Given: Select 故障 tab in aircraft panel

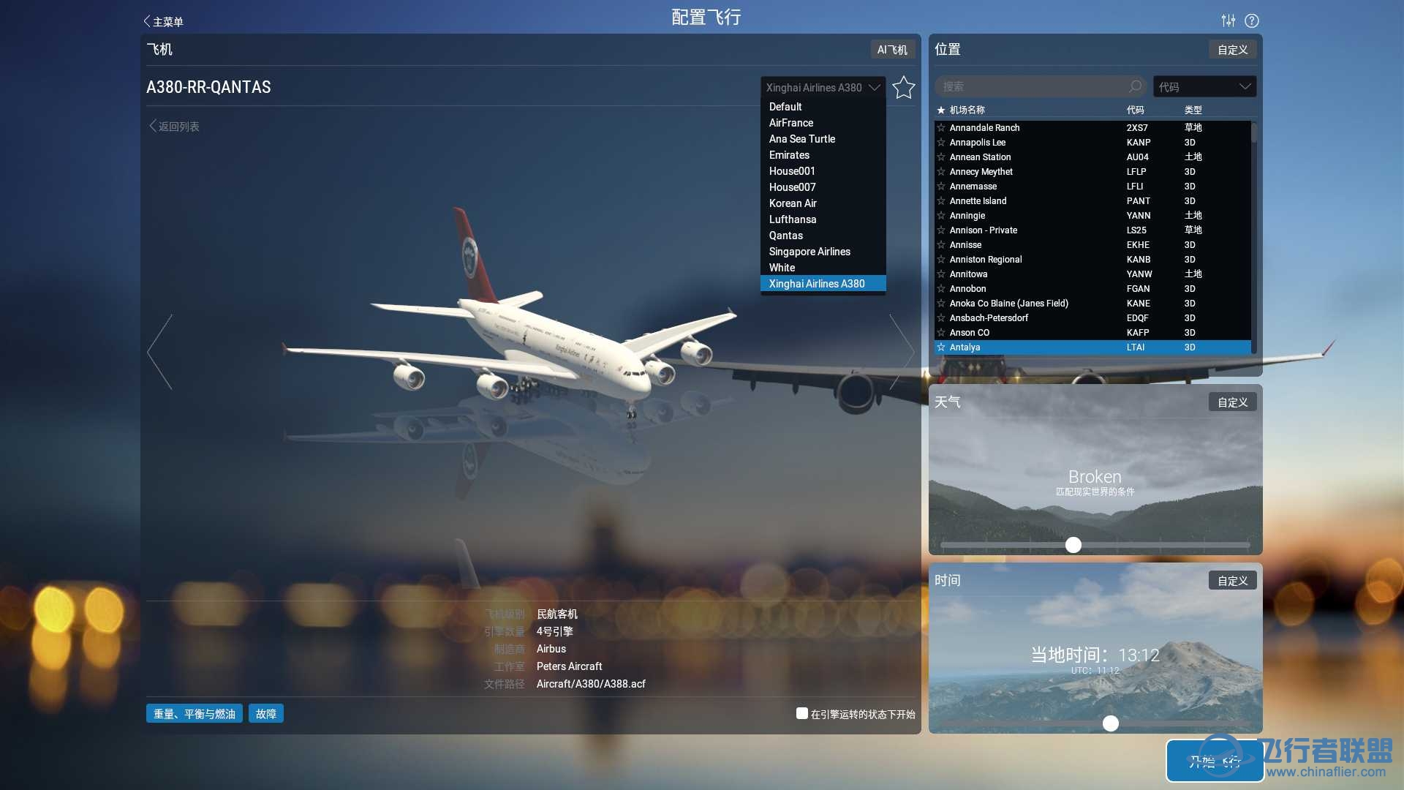Looking at the screenshot, I should pos(268,714).
